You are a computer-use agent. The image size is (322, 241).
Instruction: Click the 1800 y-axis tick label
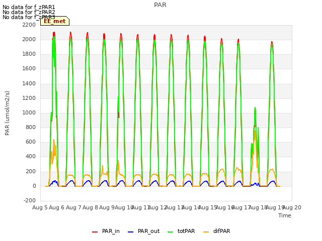tap(29, 54)
